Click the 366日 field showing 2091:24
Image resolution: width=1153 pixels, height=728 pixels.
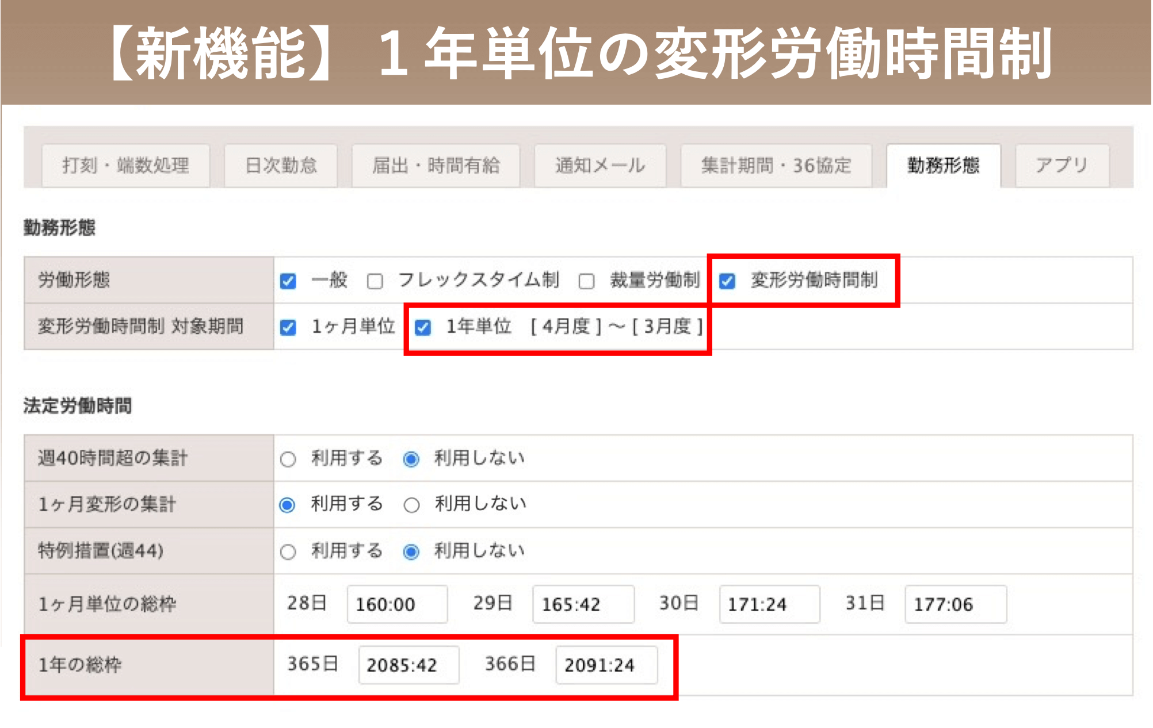pyautogui.click(x=606, y=665)
